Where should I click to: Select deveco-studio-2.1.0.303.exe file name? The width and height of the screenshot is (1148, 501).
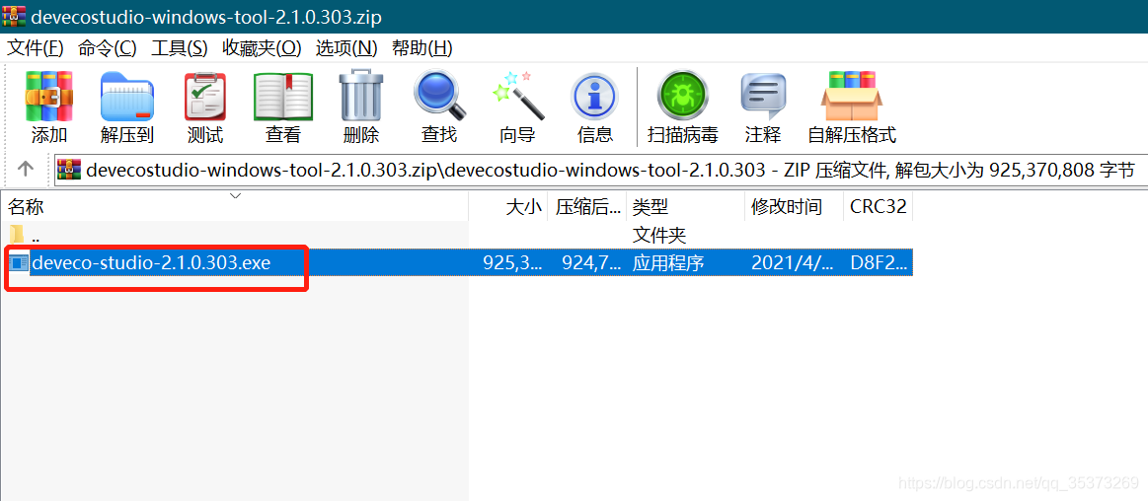coord(152,262)
